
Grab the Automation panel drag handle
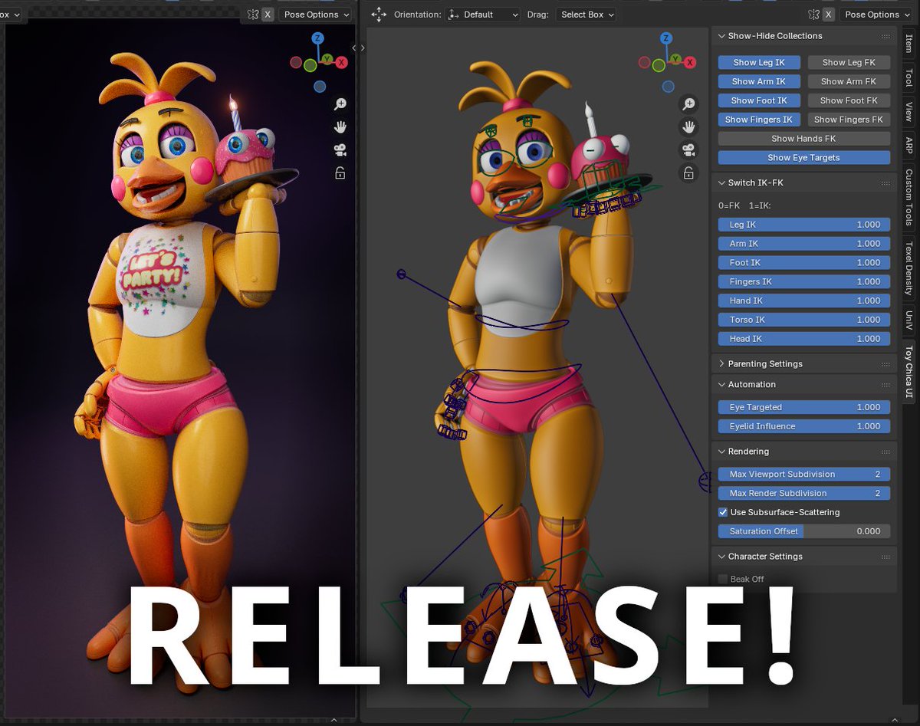coord(886,385)
